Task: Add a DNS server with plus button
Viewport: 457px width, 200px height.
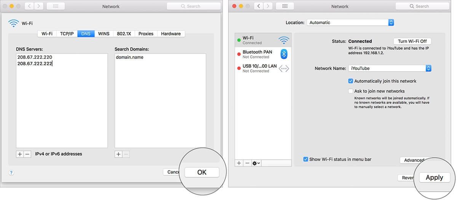Action: click(x=20, y=154)
